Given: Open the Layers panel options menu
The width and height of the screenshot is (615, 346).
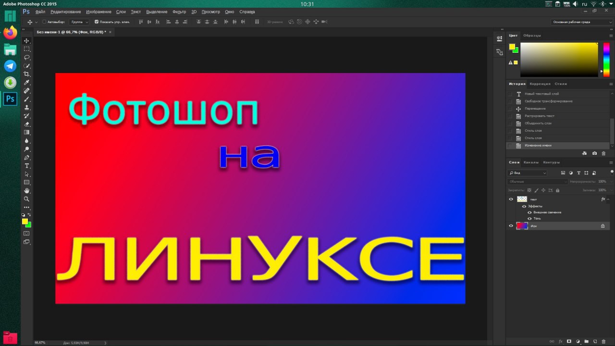Looking at the screenshot, I should (x=612, y=162).
